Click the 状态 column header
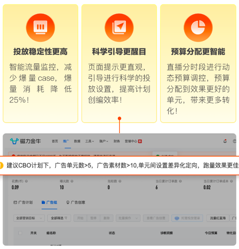Screen dimensions: 239x249 pos(112,233)
